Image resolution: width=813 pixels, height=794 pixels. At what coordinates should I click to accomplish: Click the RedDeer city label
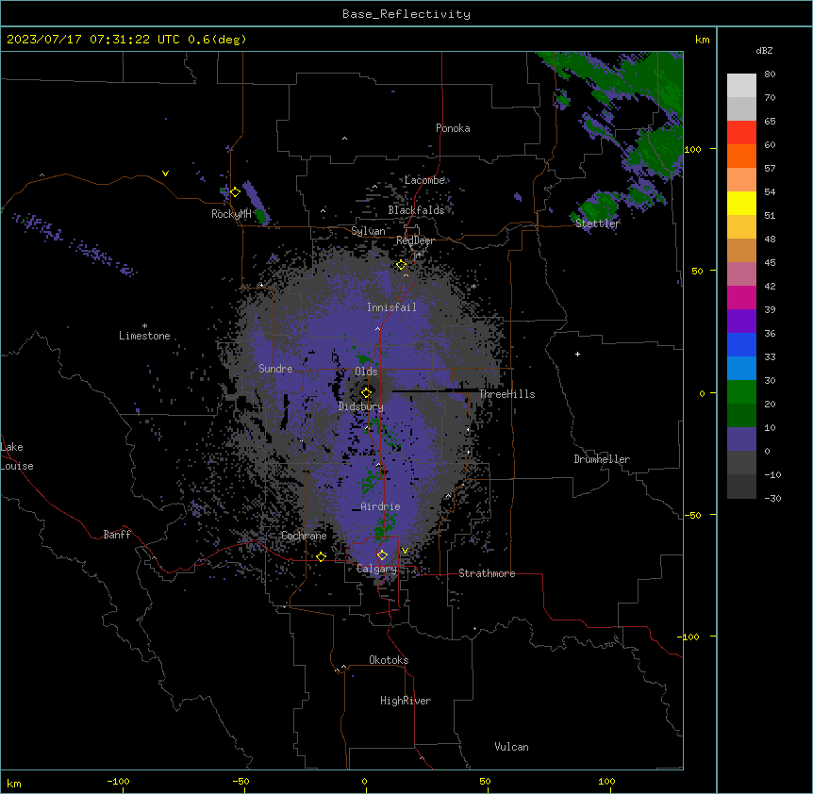click(x=415, y=240)
